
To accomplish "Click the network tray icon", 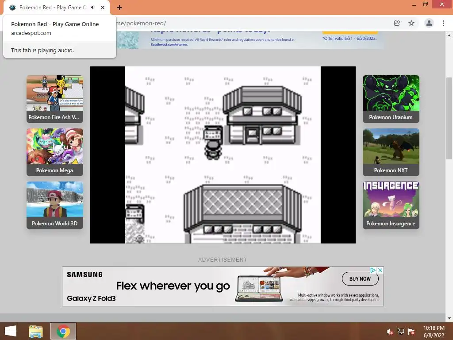I will click(401, 332).
